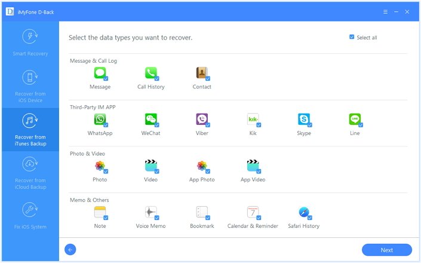
Task: Click the Calendar & Reminder icon
Action: pos(253,212)
